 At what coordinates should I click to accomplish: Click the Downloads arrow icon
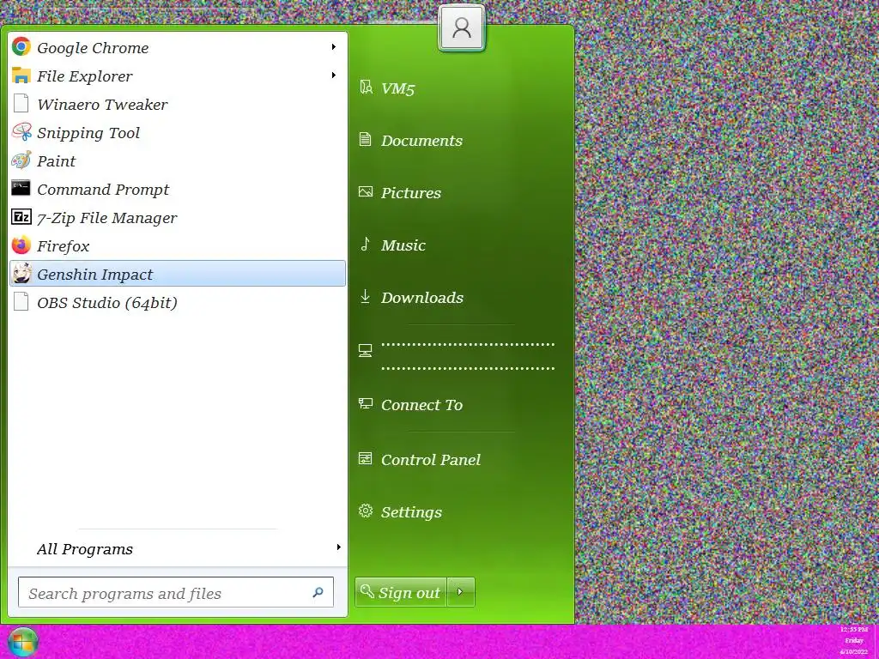pyautogui.click(x=366, y=296)
